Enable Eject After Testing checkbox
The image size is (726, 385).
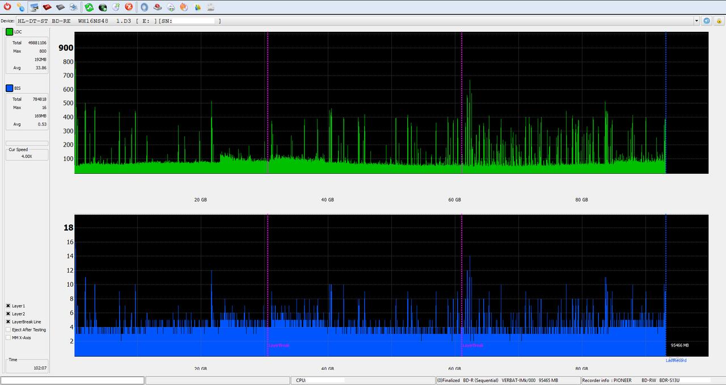(9, 329)
